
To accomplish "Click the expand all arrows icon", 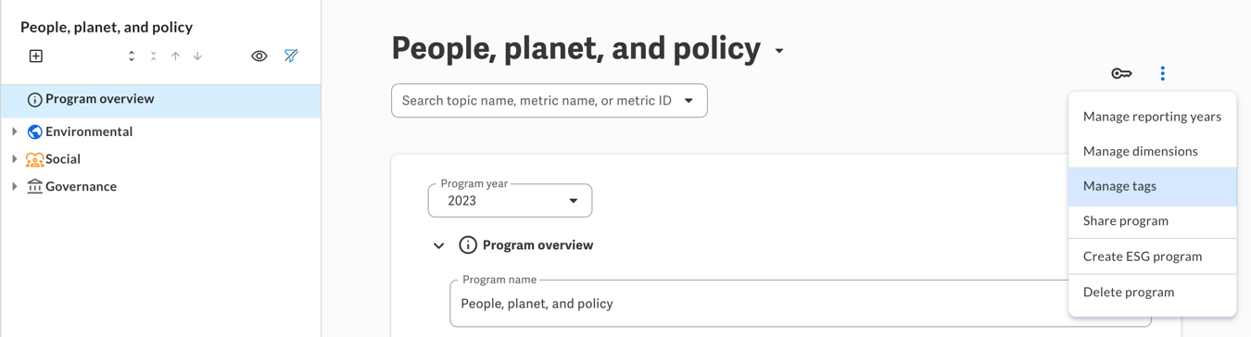I will click(x=132, y=56).
